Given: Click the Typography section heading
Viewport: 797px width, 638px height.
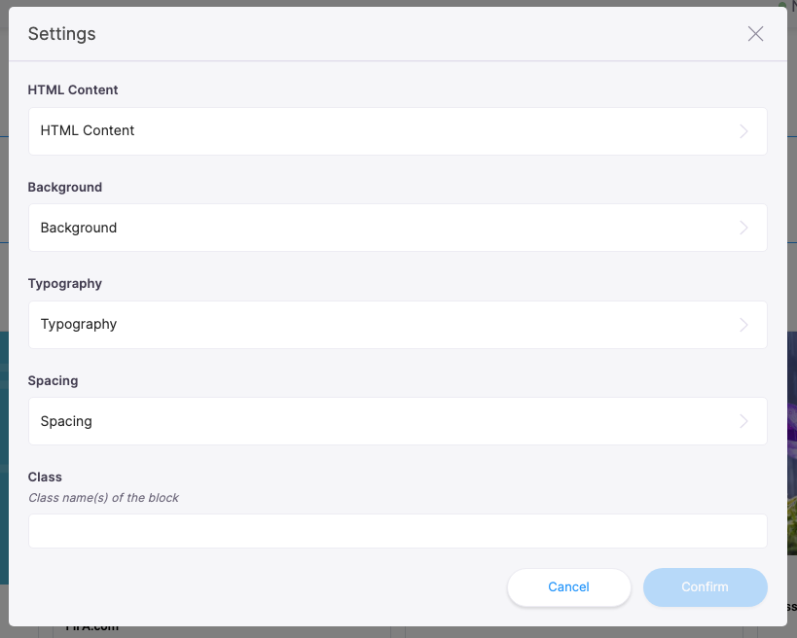Looking at the screenshot, I should 64,283.
